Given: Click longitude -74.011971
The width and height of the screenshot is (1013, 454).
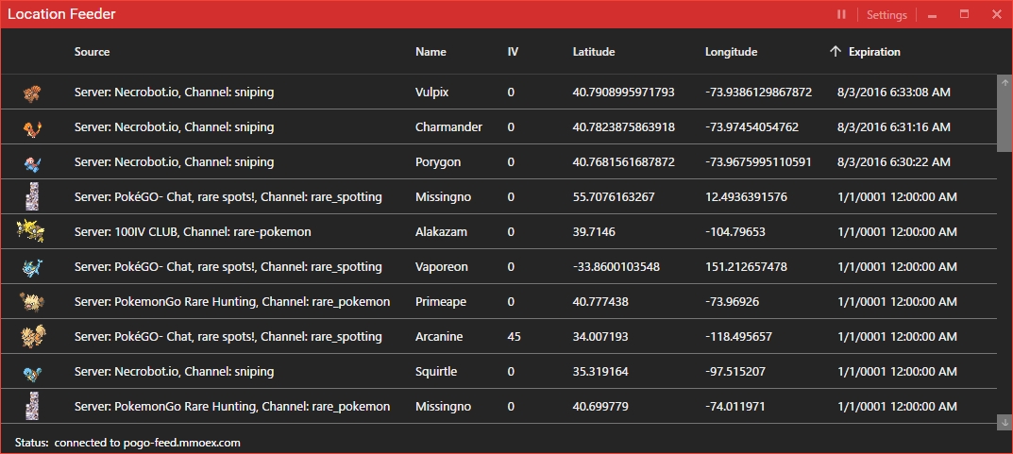Looking at the screenshot, I should pos(735,406).
